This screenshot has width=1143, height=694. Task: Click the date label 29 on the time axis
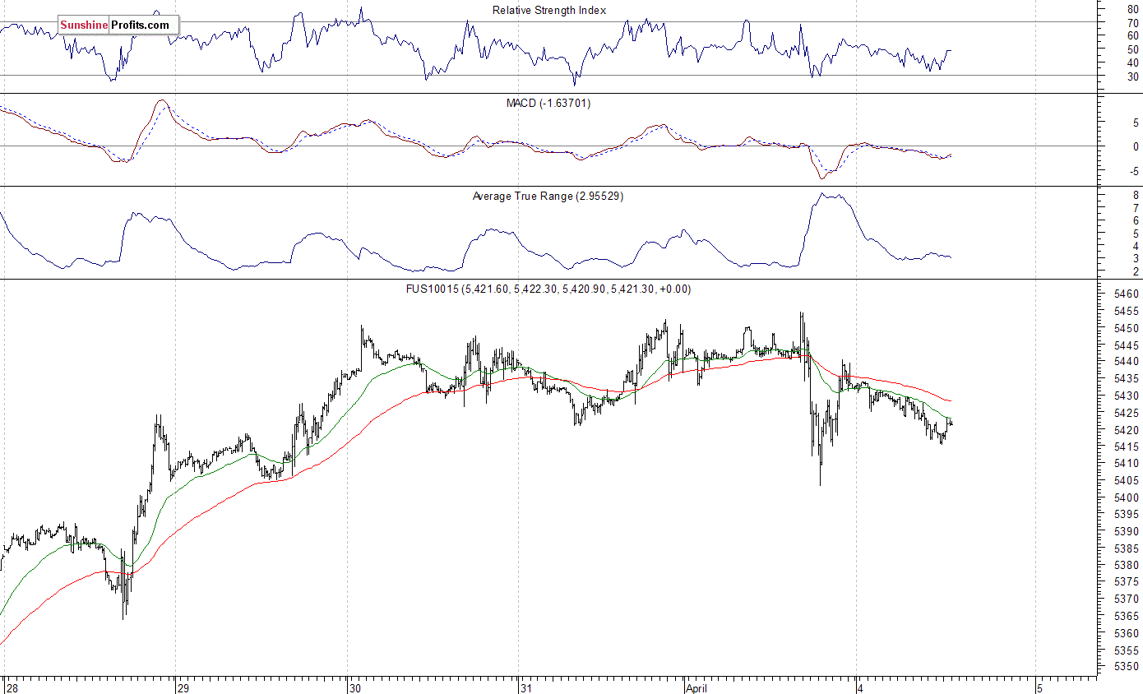pos(183,687)
